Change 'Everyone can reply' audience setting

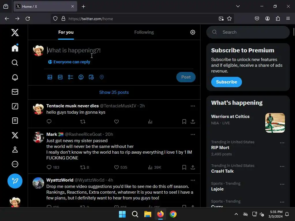click(x=69, y=62)
